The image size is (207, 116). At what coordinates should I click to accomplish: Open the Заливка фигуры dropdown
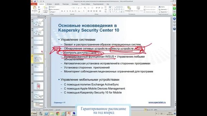150,7
